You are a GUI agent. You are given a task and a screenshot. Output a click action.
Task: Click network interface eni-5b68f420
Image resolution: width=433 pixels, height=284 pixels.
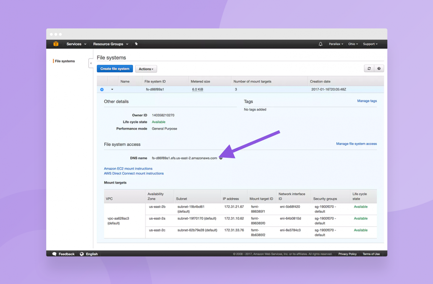pos(290,207)
